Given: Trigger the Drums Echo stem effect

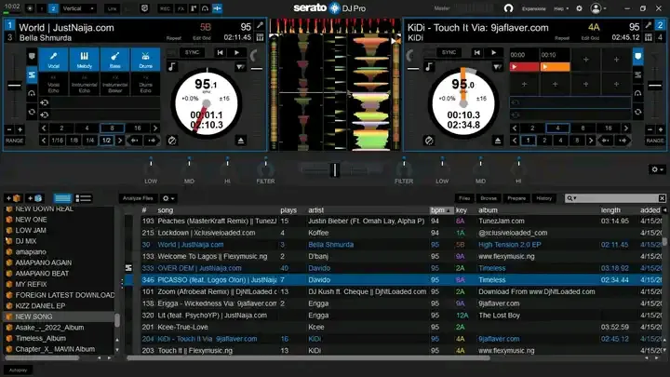Looking at the screenshot, I should tap(146, 84).
